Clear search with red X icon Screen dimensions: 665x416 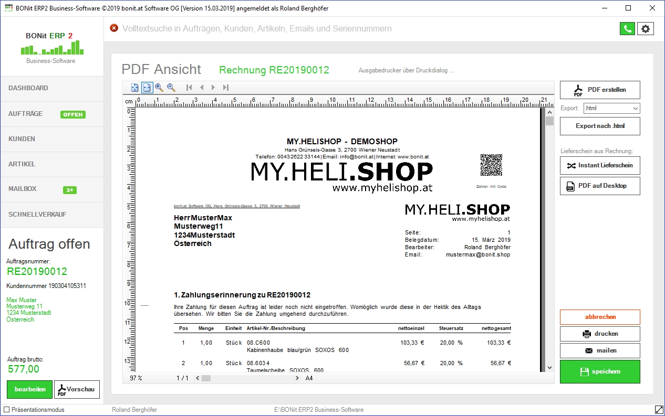(114, 28)
